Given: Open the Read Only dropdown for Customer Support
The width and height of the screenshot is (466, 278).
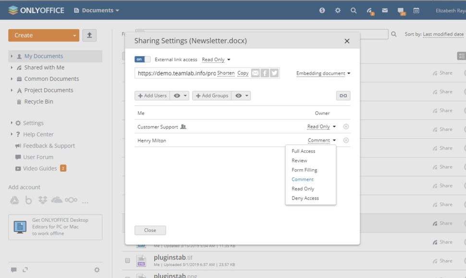Looking at the screenshot, I should (319, 126).
